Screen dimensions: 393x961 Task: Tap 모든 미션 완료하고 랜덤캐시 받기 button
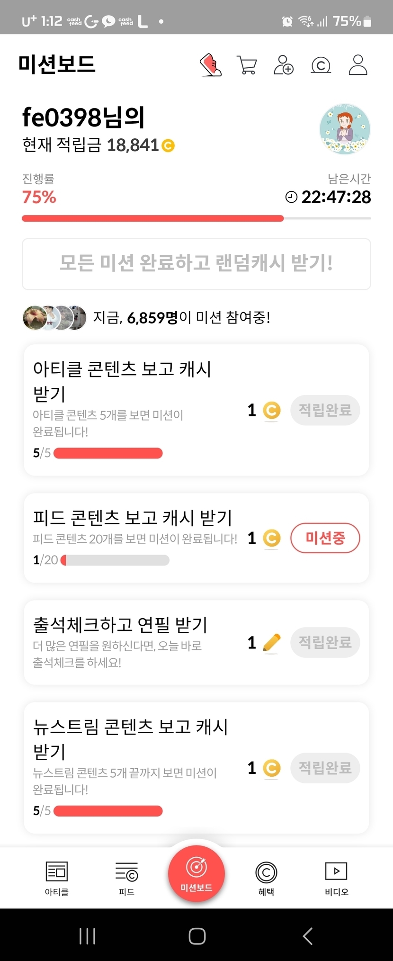point(196,264)
